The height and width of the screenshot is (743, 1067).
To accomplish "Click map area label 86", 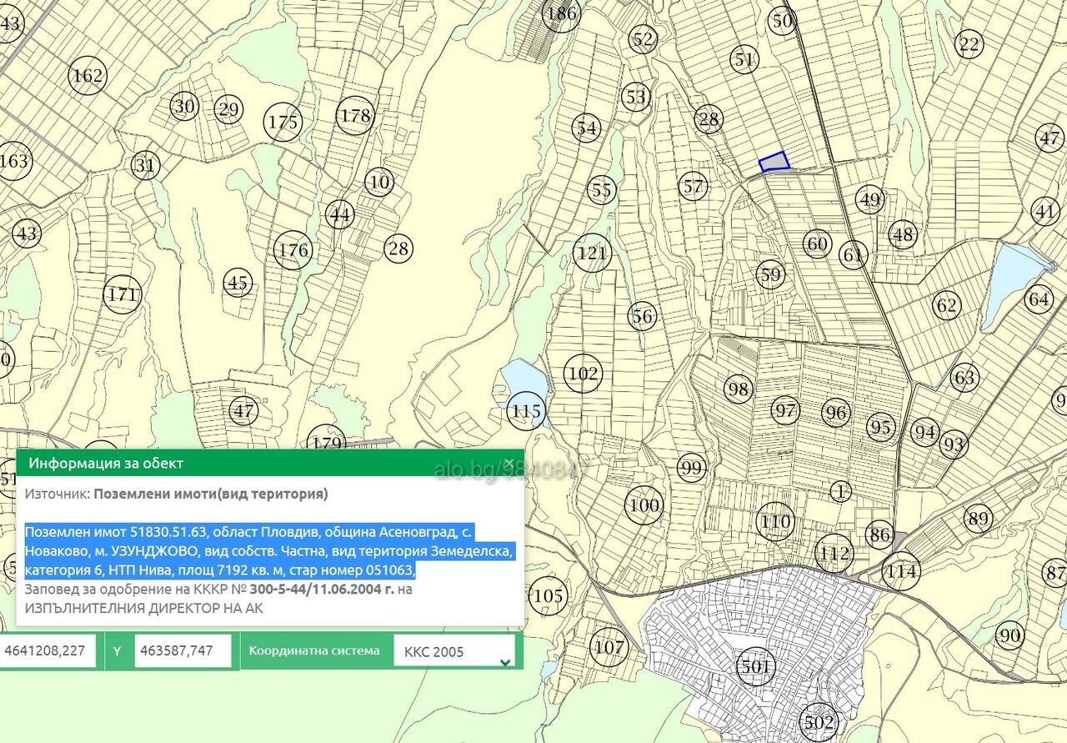I will 879,535.
